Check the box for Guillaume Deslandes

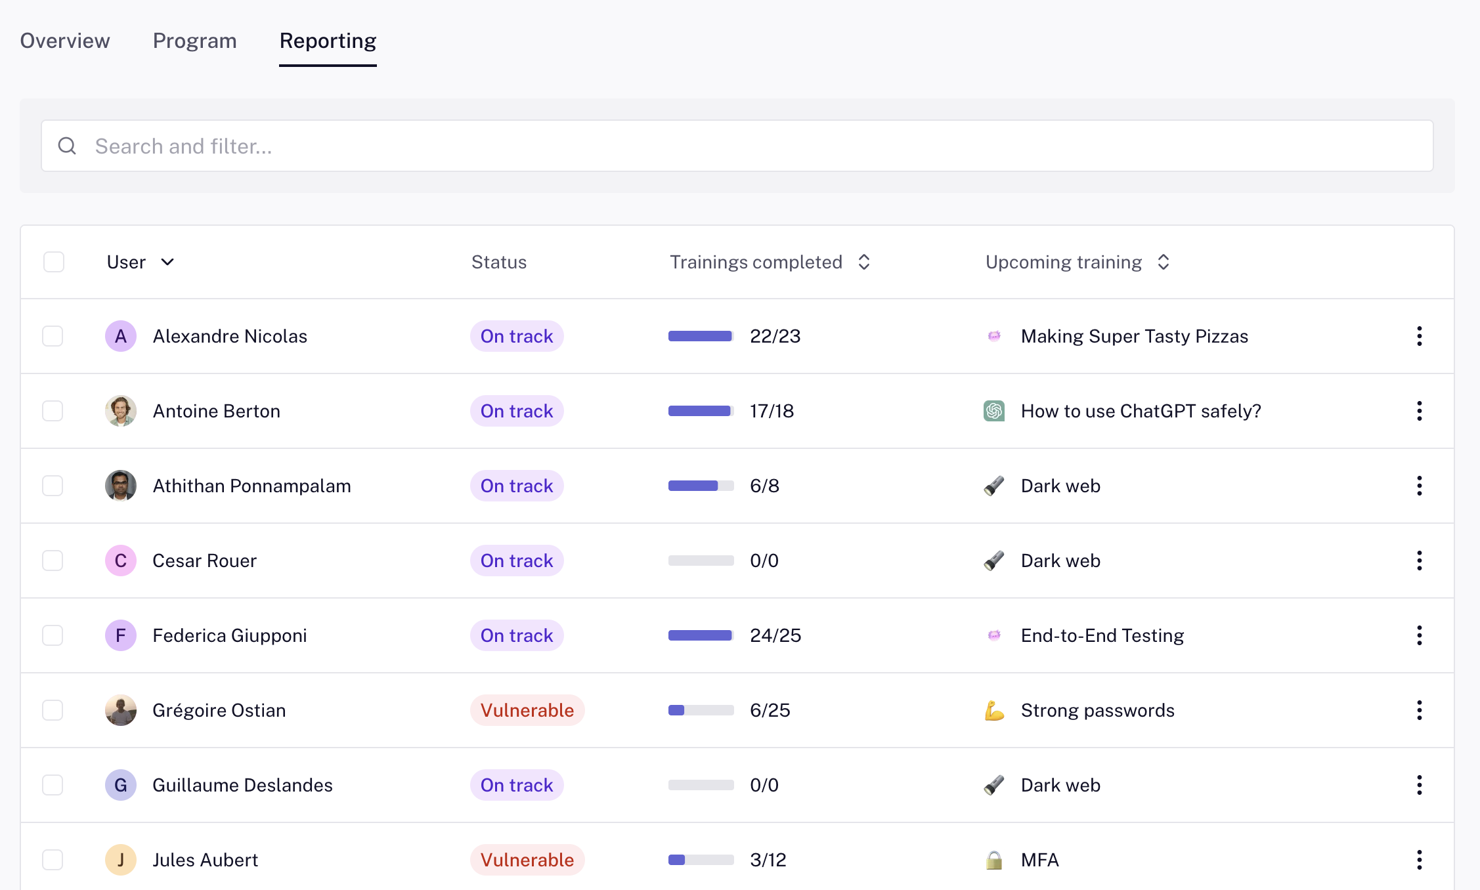point(53,785)
